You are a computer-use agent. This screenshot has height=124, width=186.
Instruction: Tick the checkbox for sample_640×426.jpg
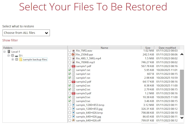click(70, 117)
